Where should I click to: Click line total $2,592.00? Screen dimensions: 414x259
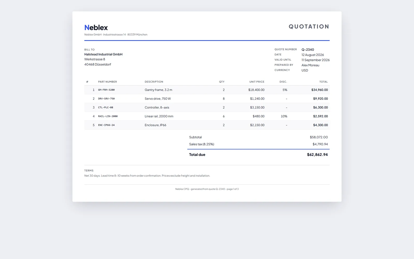[320, 116]
